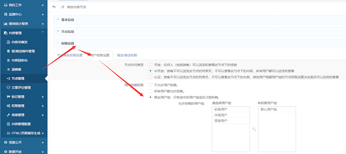
Task: Click the file icon beside 内容管理配置
Action: [8, 124]
